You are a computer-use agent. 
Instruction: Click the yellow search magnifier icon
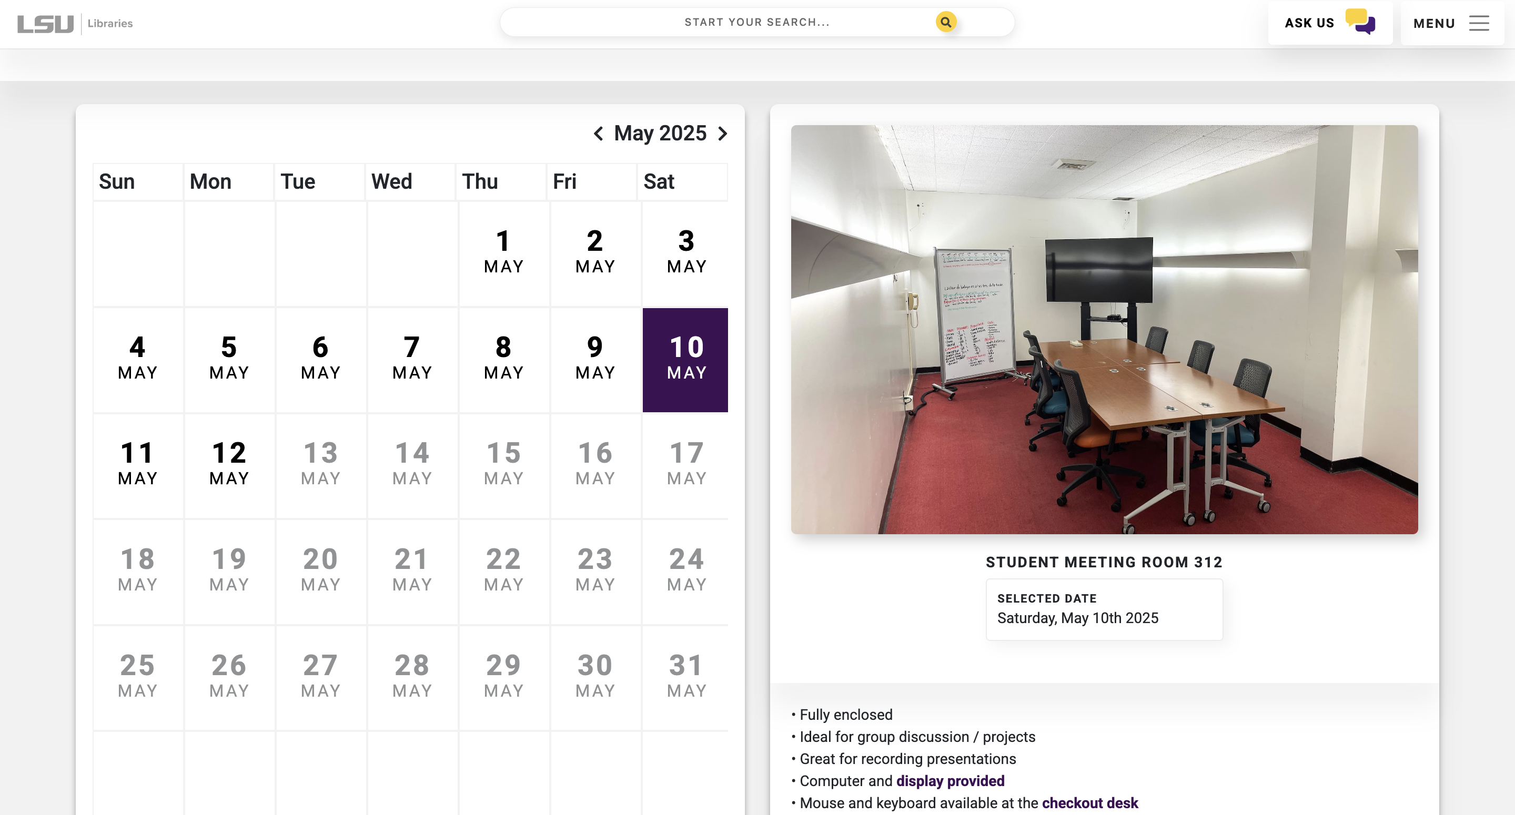(946, 22)
